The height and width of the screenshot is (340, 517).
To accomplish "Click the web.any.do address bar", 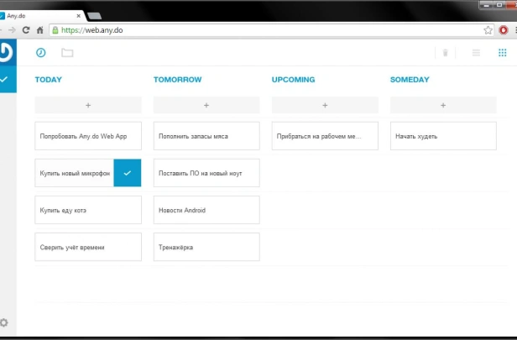I will (267, 30).
